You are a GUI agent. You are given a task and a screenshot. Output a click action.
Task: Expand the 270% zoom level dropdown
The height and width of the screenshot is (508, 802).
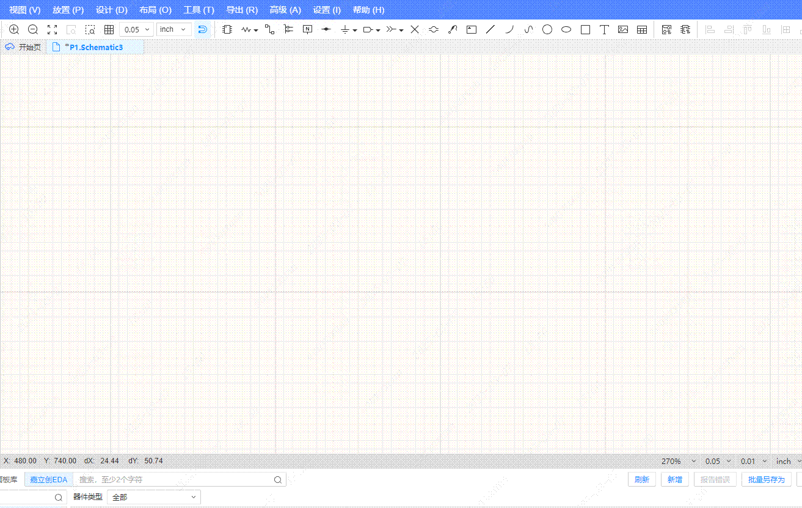679,461
